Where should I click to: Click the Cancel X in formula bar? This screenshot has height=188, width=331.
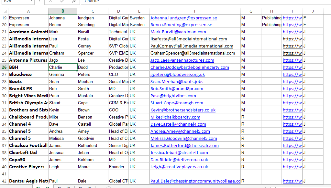point(50,1)
